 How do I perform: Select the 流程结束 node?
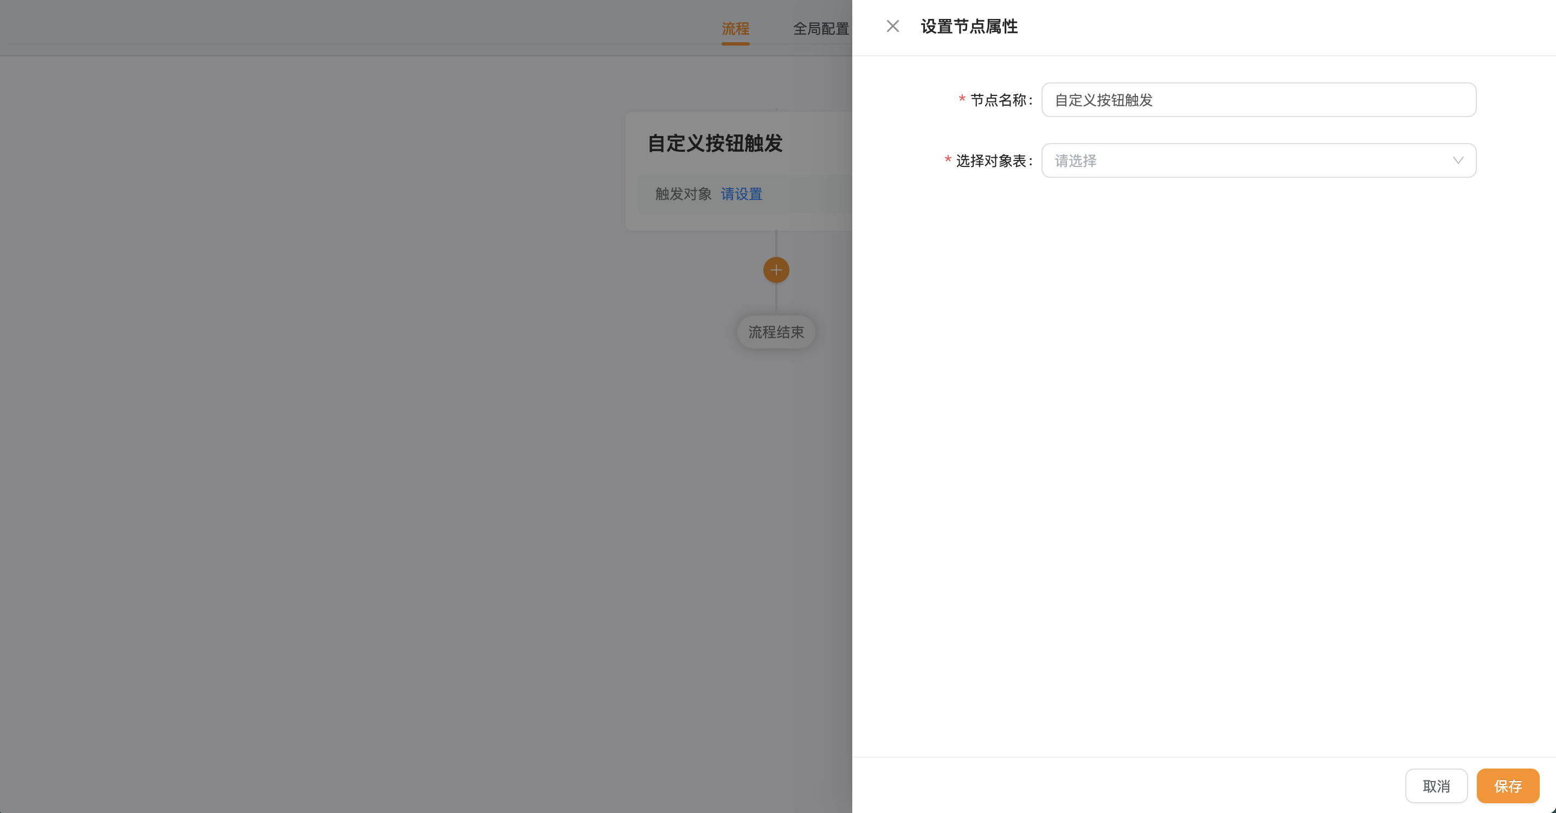pos(776,332)
